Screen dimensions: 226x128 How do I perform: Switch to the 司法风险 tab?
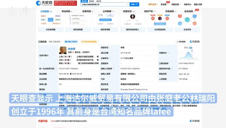coord(67,11)
